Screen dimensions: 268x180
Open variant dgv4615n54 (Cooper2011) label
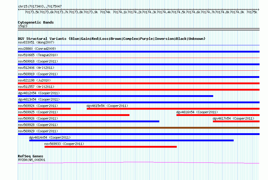[x=107, y=106]
